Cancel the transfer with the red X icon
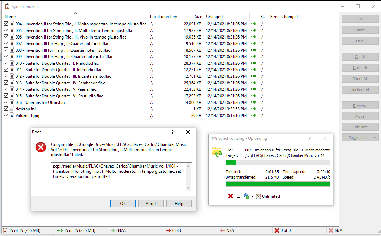Image resolution: width=381 pixels, height=236 pixels. pos(231,196)
